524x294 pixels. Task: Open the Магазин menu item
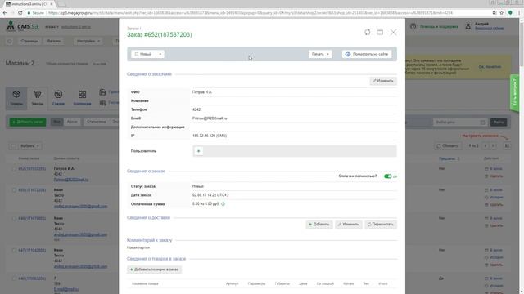click(53, 41)
